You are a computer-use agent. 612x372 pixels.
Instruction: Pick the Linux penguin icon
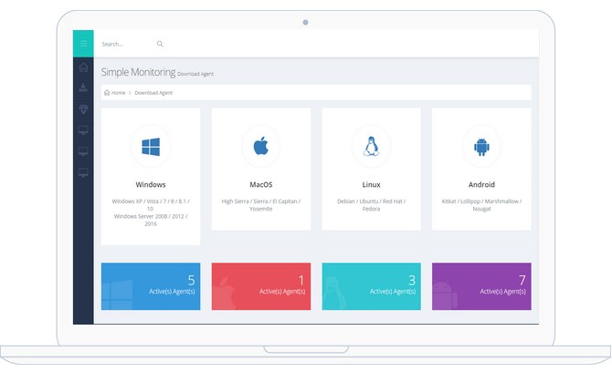[x=371, y=146]
